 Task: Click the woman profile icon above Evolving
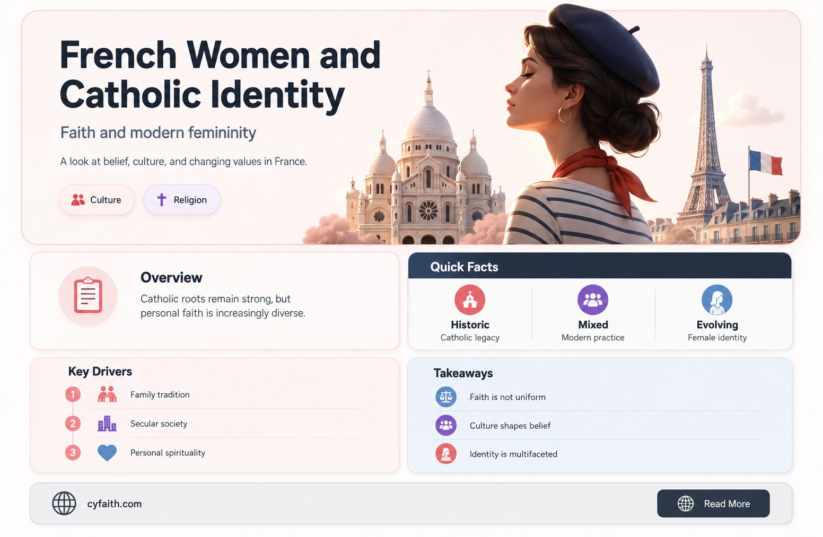[x=717, y=300]
